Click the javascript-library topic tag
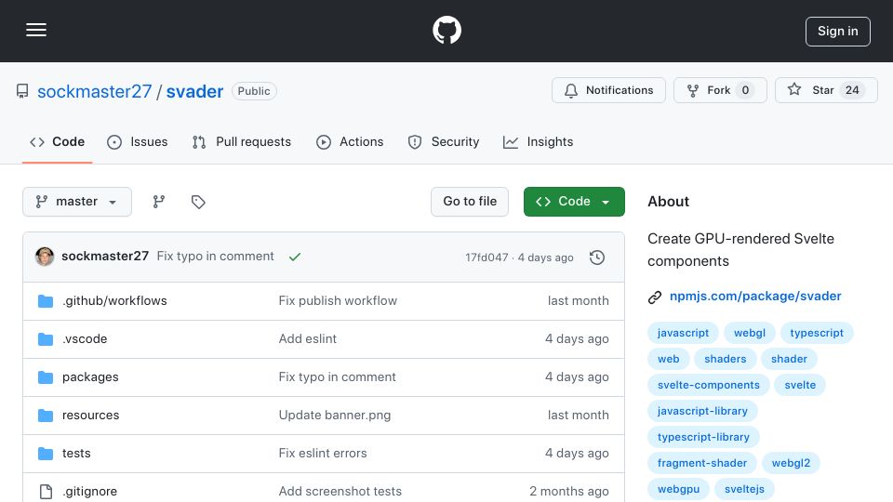Image resolution: width=893 pixels, height=502 pixels. (702, 411)
